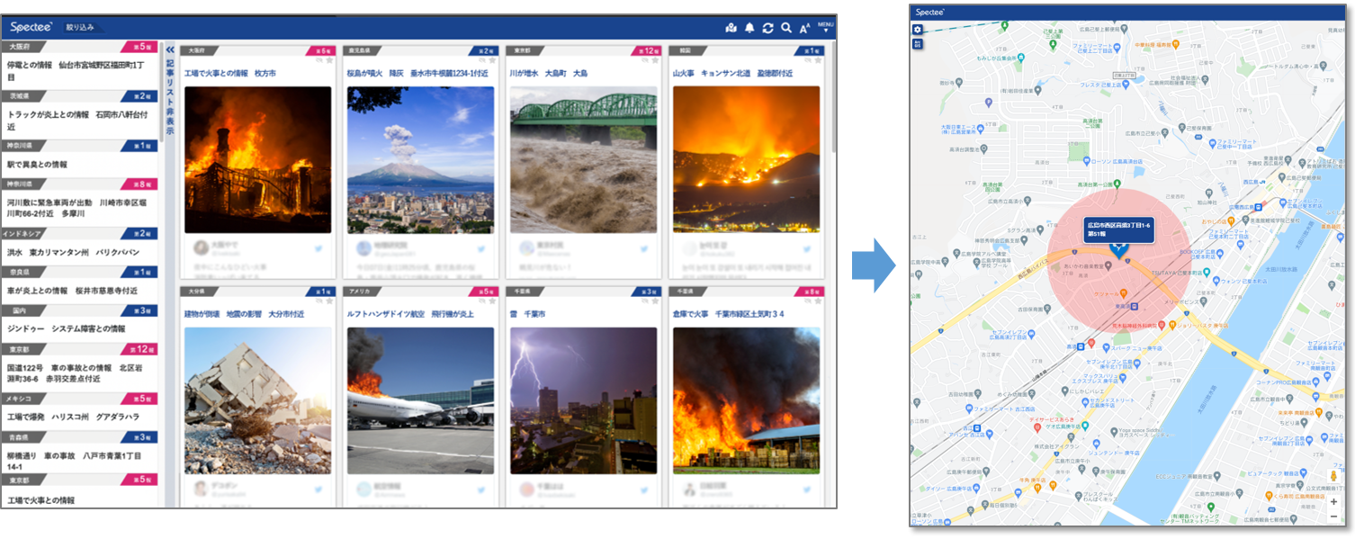The height and width of the screenshot is (539, 1355).
Task: Open the settings gear in the map window
Action: click(x=918, y=30)
